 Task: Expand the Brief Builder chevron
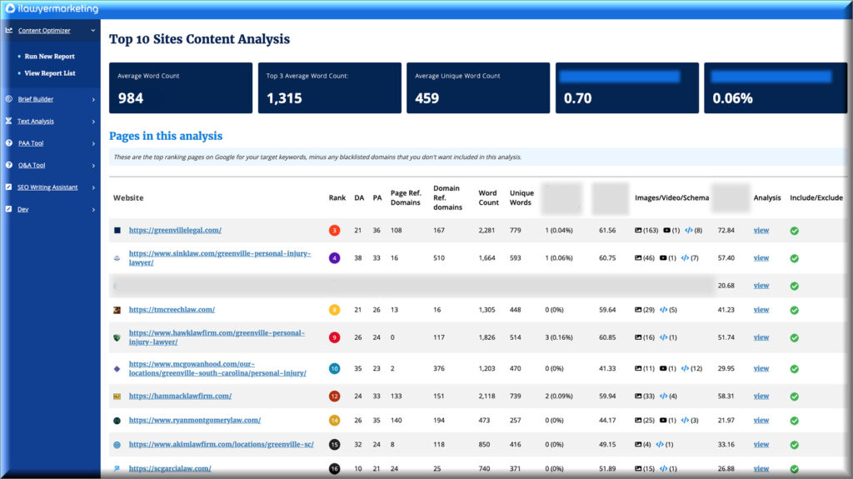pyautogui.click(x=93, y=100)
